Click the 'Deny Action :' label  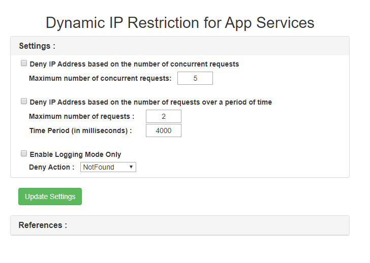[52, 167]
